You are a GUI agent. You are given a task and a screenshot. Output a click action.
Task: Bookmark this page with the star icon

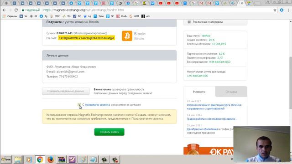275,10
